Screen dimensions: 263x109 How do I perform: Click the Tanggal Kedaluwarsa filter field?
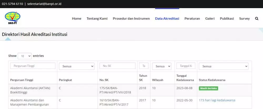pyautogui.click(x=186, y=66)
